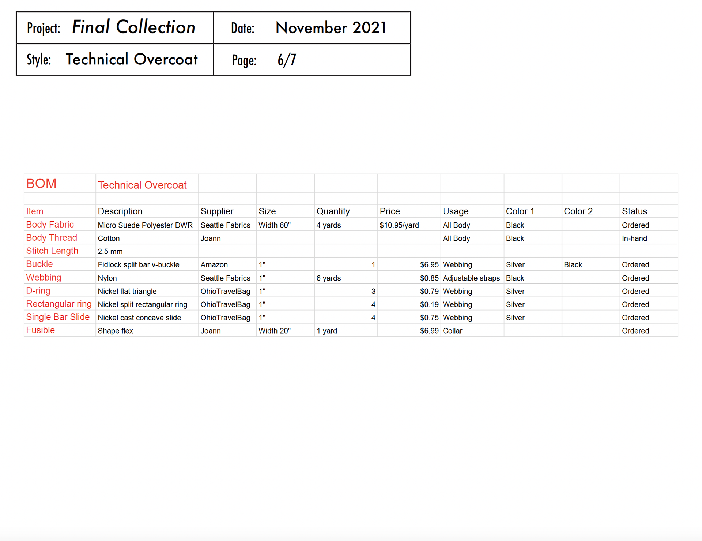
Task: Click the 'Project:' label in header
Action: point(44,28)
